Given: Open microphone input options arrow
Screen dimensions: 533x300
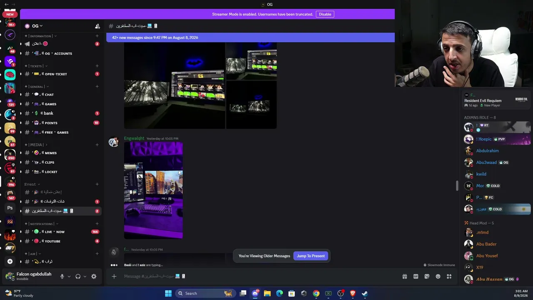Looking at the screenshot, I should tap(69, 276).
